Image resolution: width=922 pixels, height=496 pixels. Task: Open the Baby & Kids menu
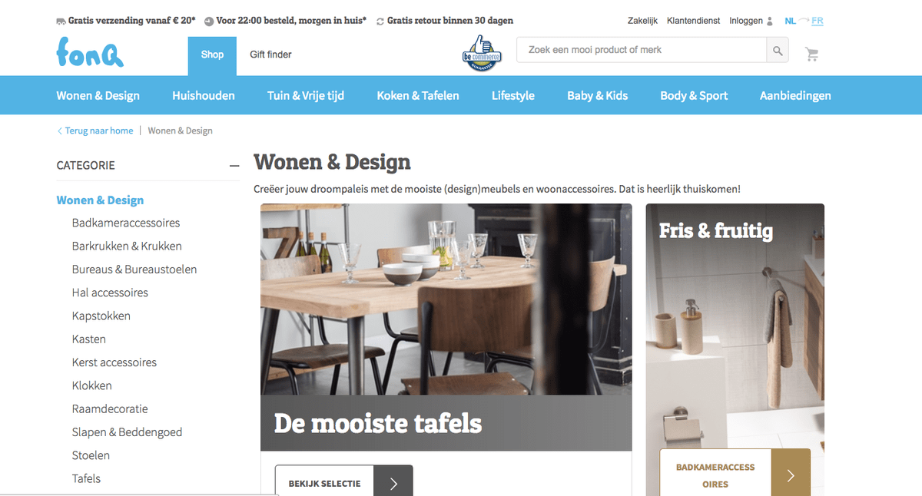coord(597,96)
